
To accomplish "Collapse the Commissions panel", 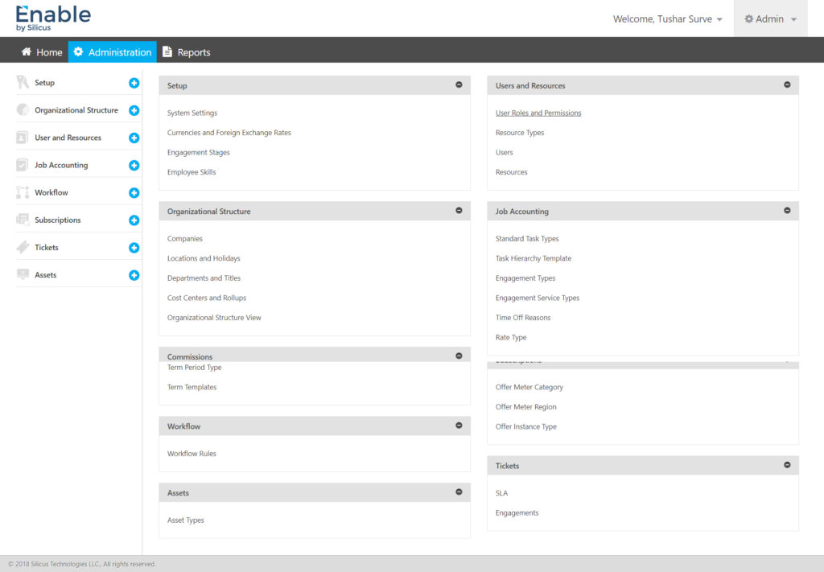I will pos(459,356).
